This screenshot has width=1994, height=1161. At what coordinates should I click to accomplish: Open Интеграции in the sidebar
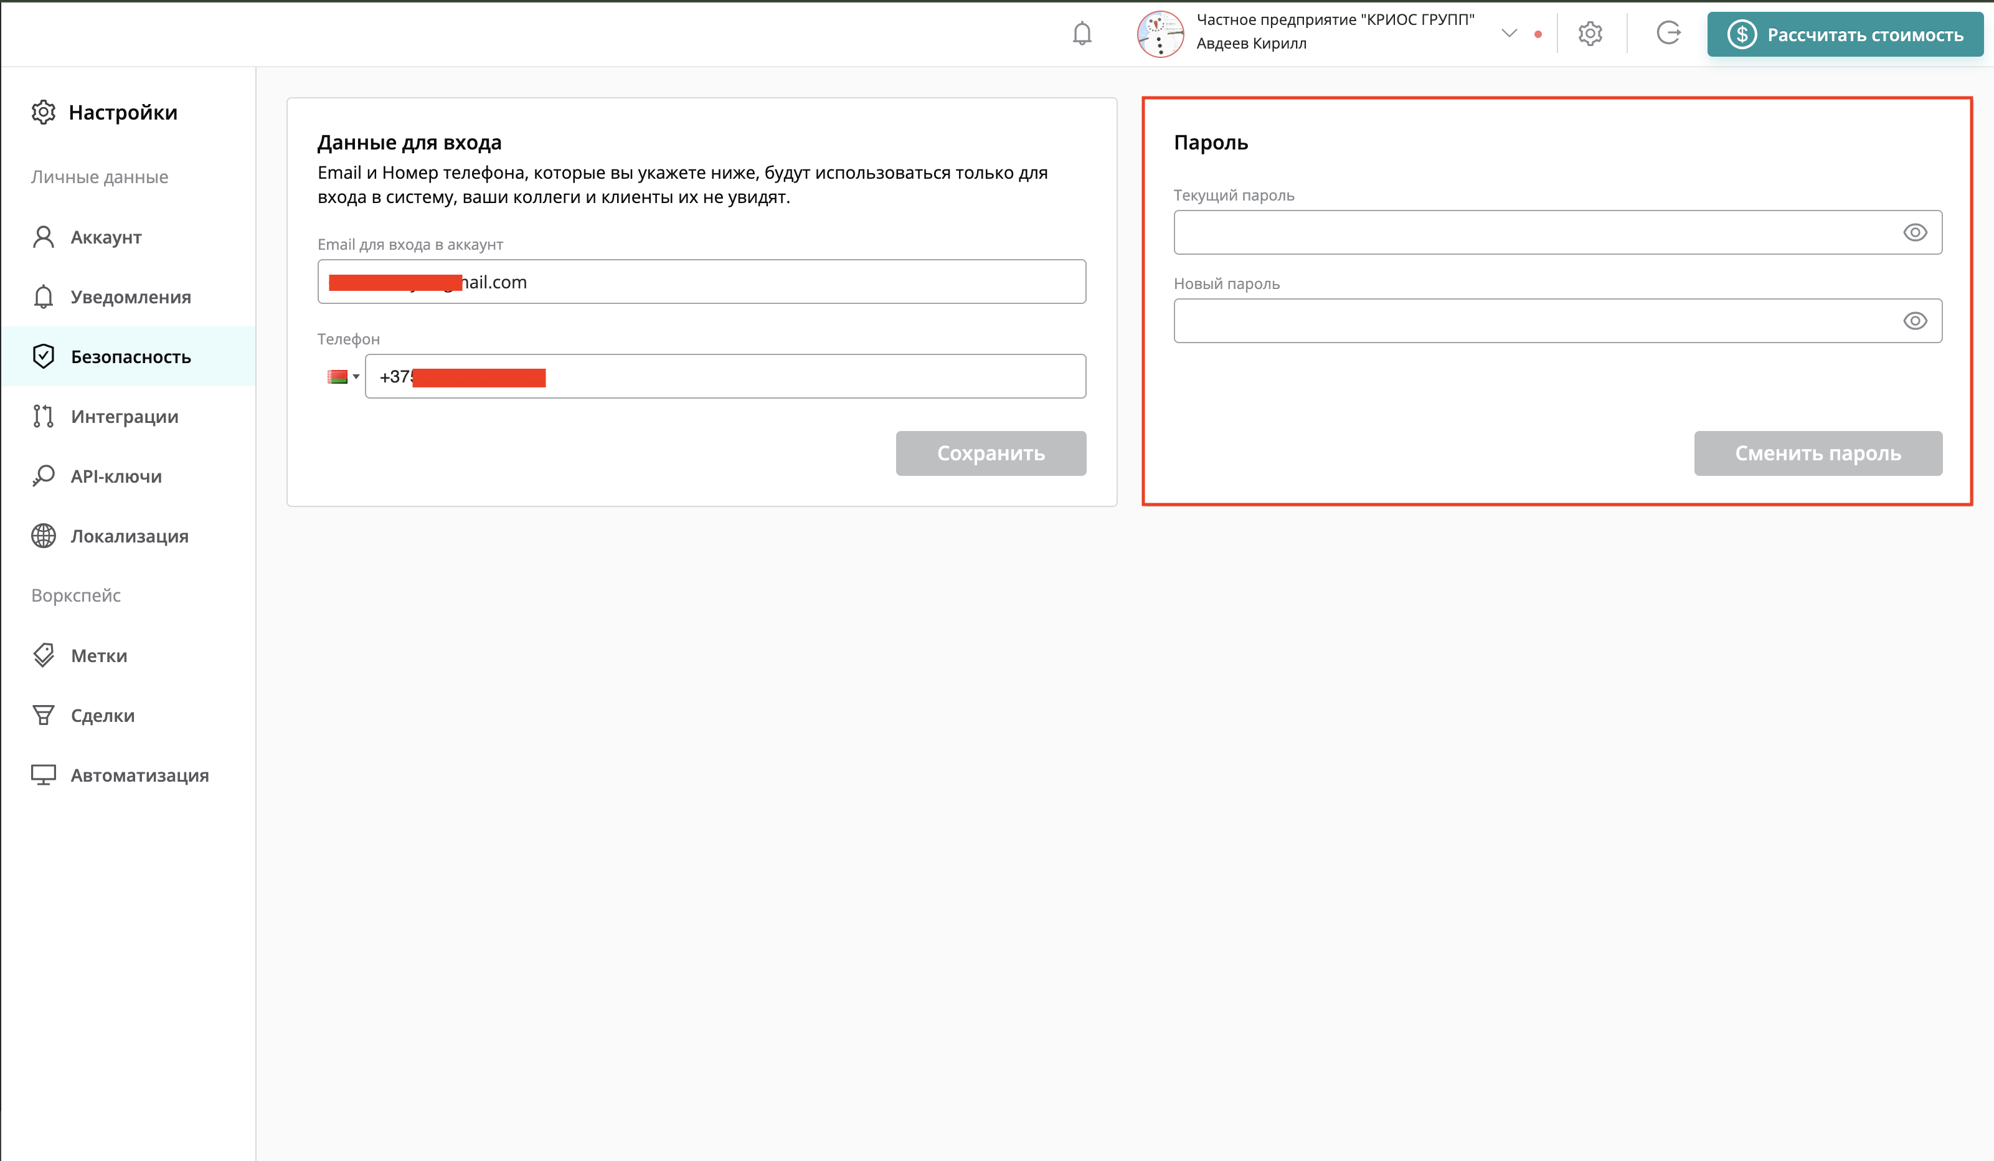click(124, 416)
